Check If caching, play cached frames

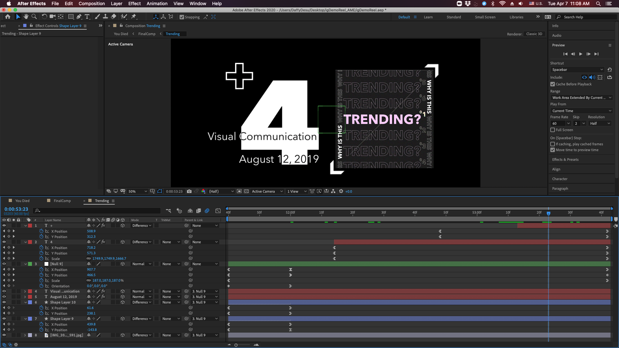click(553, 144)
